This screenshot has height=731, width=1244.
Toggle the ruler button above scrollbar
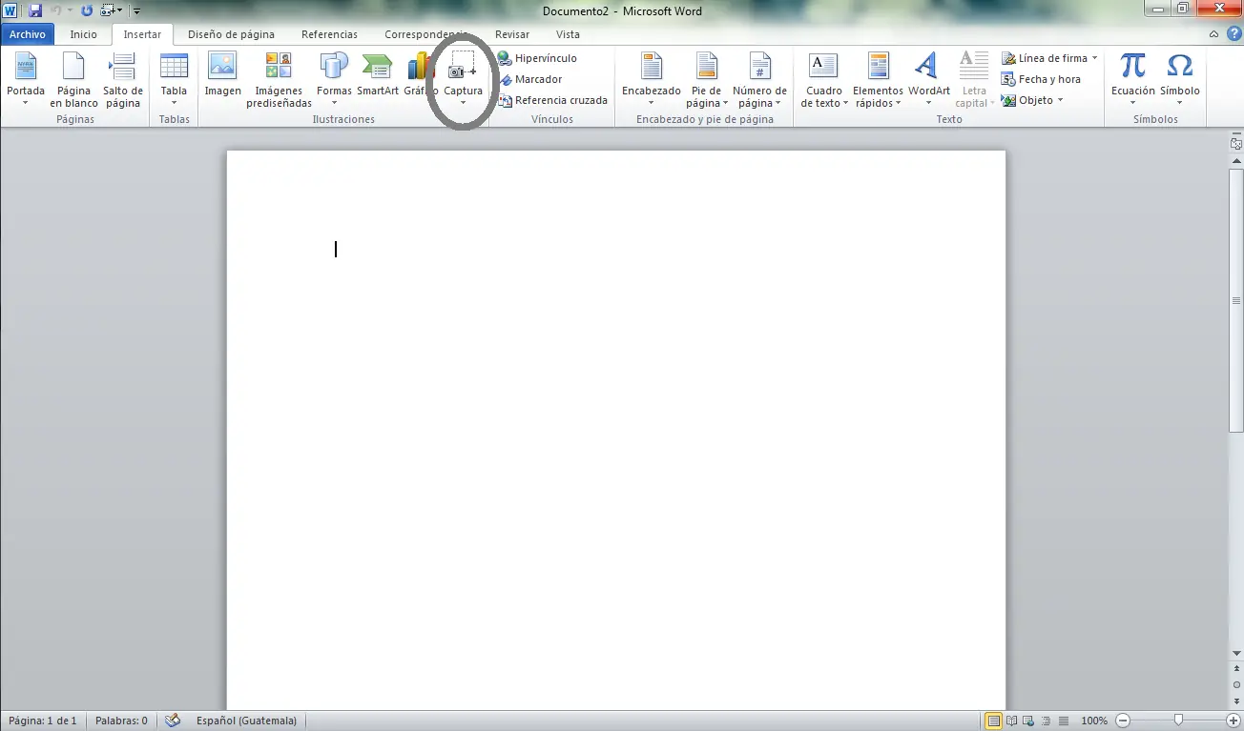point(1236,144)
